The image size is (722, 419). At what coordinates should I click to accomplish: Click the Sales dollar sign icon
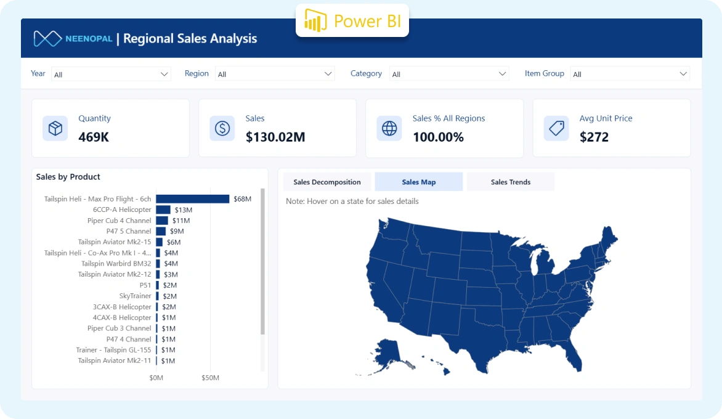coord(222,128)
